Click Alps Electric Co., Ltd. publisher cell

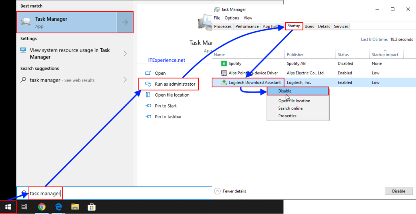pyautogui.click(x=305, y=73)
